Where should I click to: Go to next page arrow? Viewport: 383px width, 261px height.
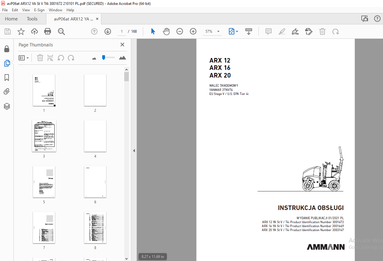tap(108, 31)
